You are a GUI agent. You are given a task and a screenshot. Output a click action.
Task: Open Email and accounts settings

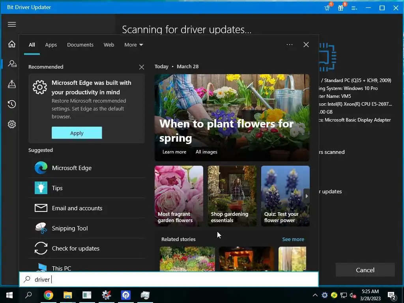click(x=87, y=208)
